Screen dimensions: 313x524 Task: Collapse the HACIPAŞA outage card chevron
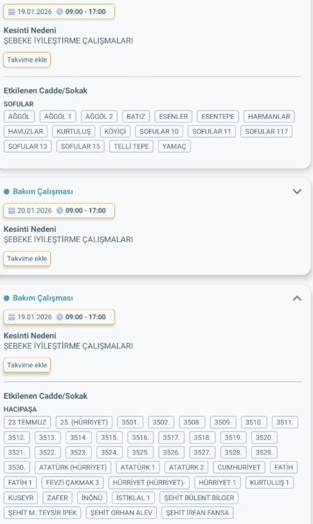[x=297, y=298]
